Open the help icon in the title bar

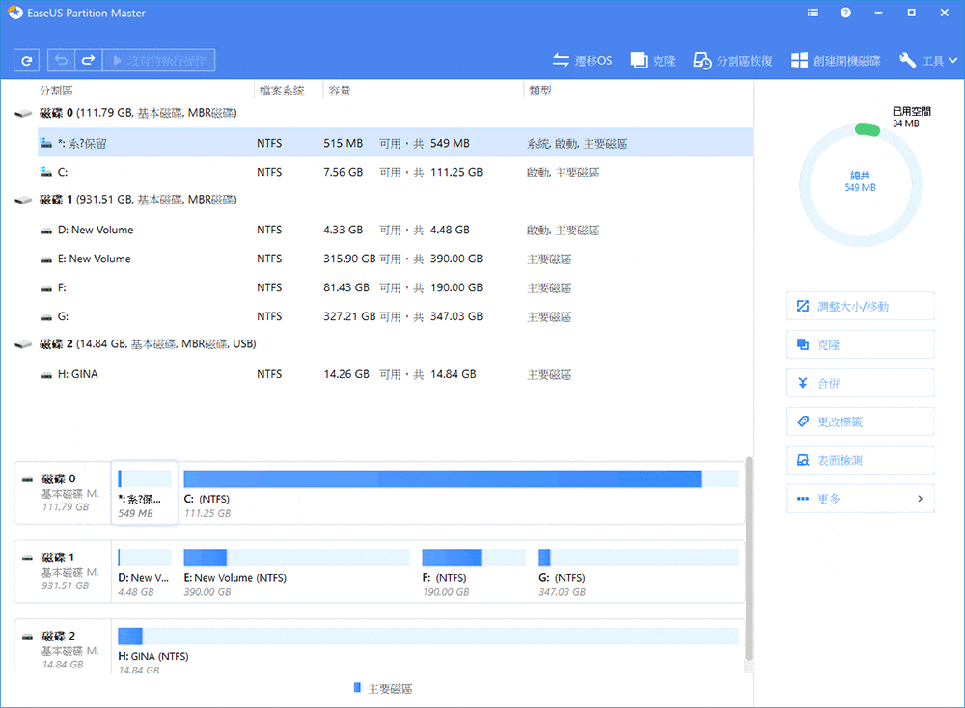click(846, 13)
